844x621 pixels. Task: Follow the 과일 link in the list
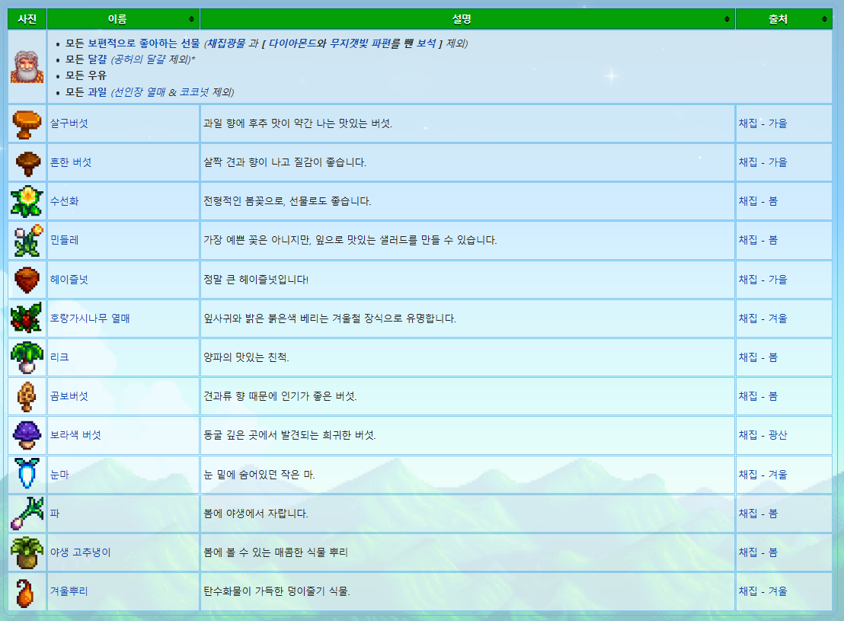98,92
